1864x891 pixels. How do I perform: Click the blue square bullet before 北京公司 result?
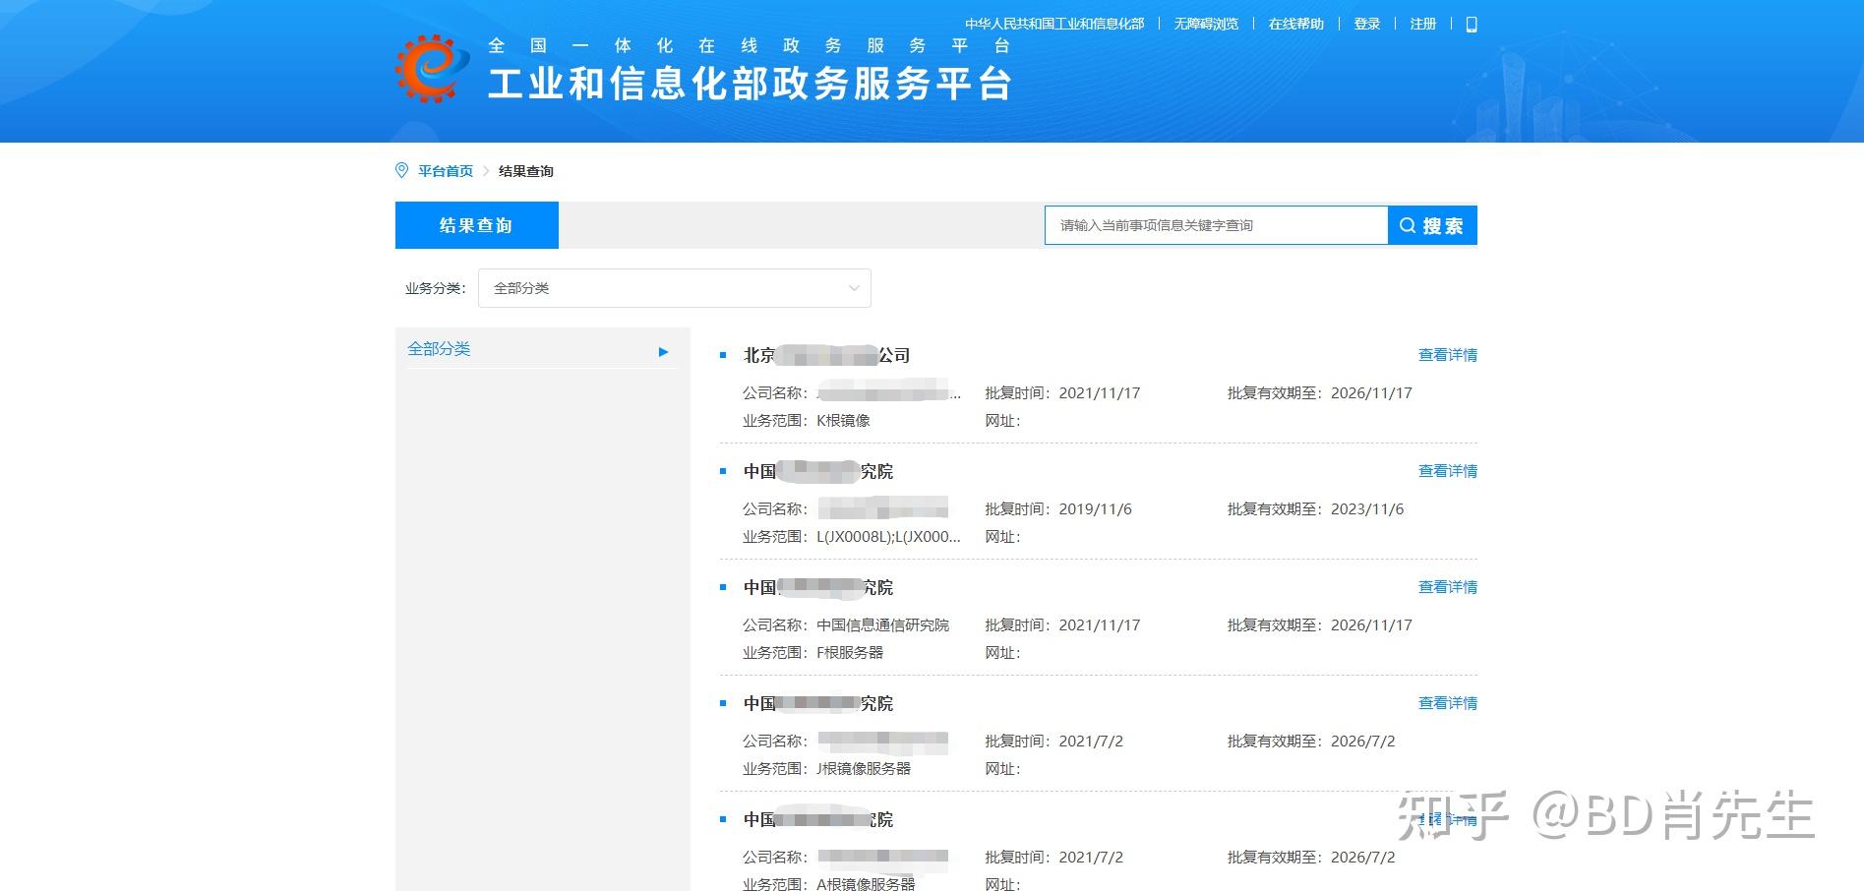click(724, 355)
